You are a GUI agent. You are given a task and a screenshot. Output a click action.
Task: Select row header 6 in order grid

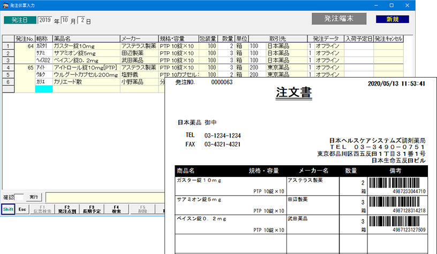pyautogui.click(x=8, y=82)
